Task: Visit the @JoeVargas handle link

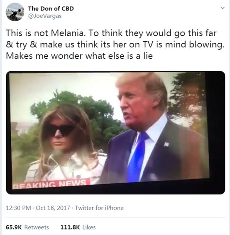Action: tap(45, 16)
